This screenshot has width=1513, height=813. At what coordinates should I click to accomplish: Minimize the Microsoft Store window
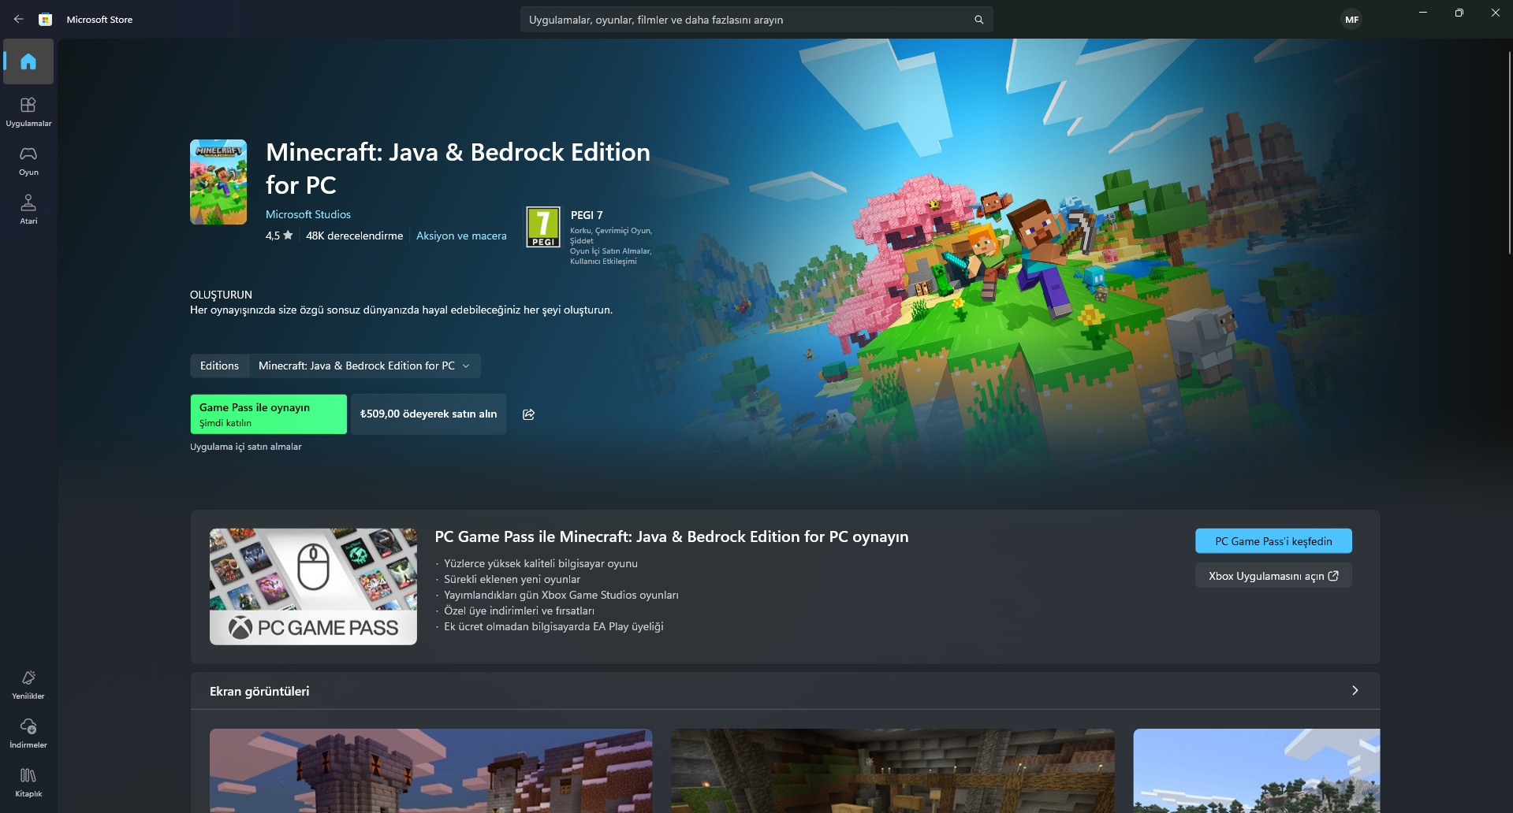(x=1423, y=13)
